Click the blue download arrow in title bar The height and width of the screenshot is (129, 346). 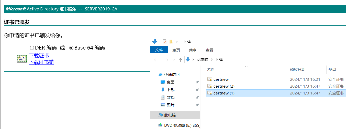(154, 41)
